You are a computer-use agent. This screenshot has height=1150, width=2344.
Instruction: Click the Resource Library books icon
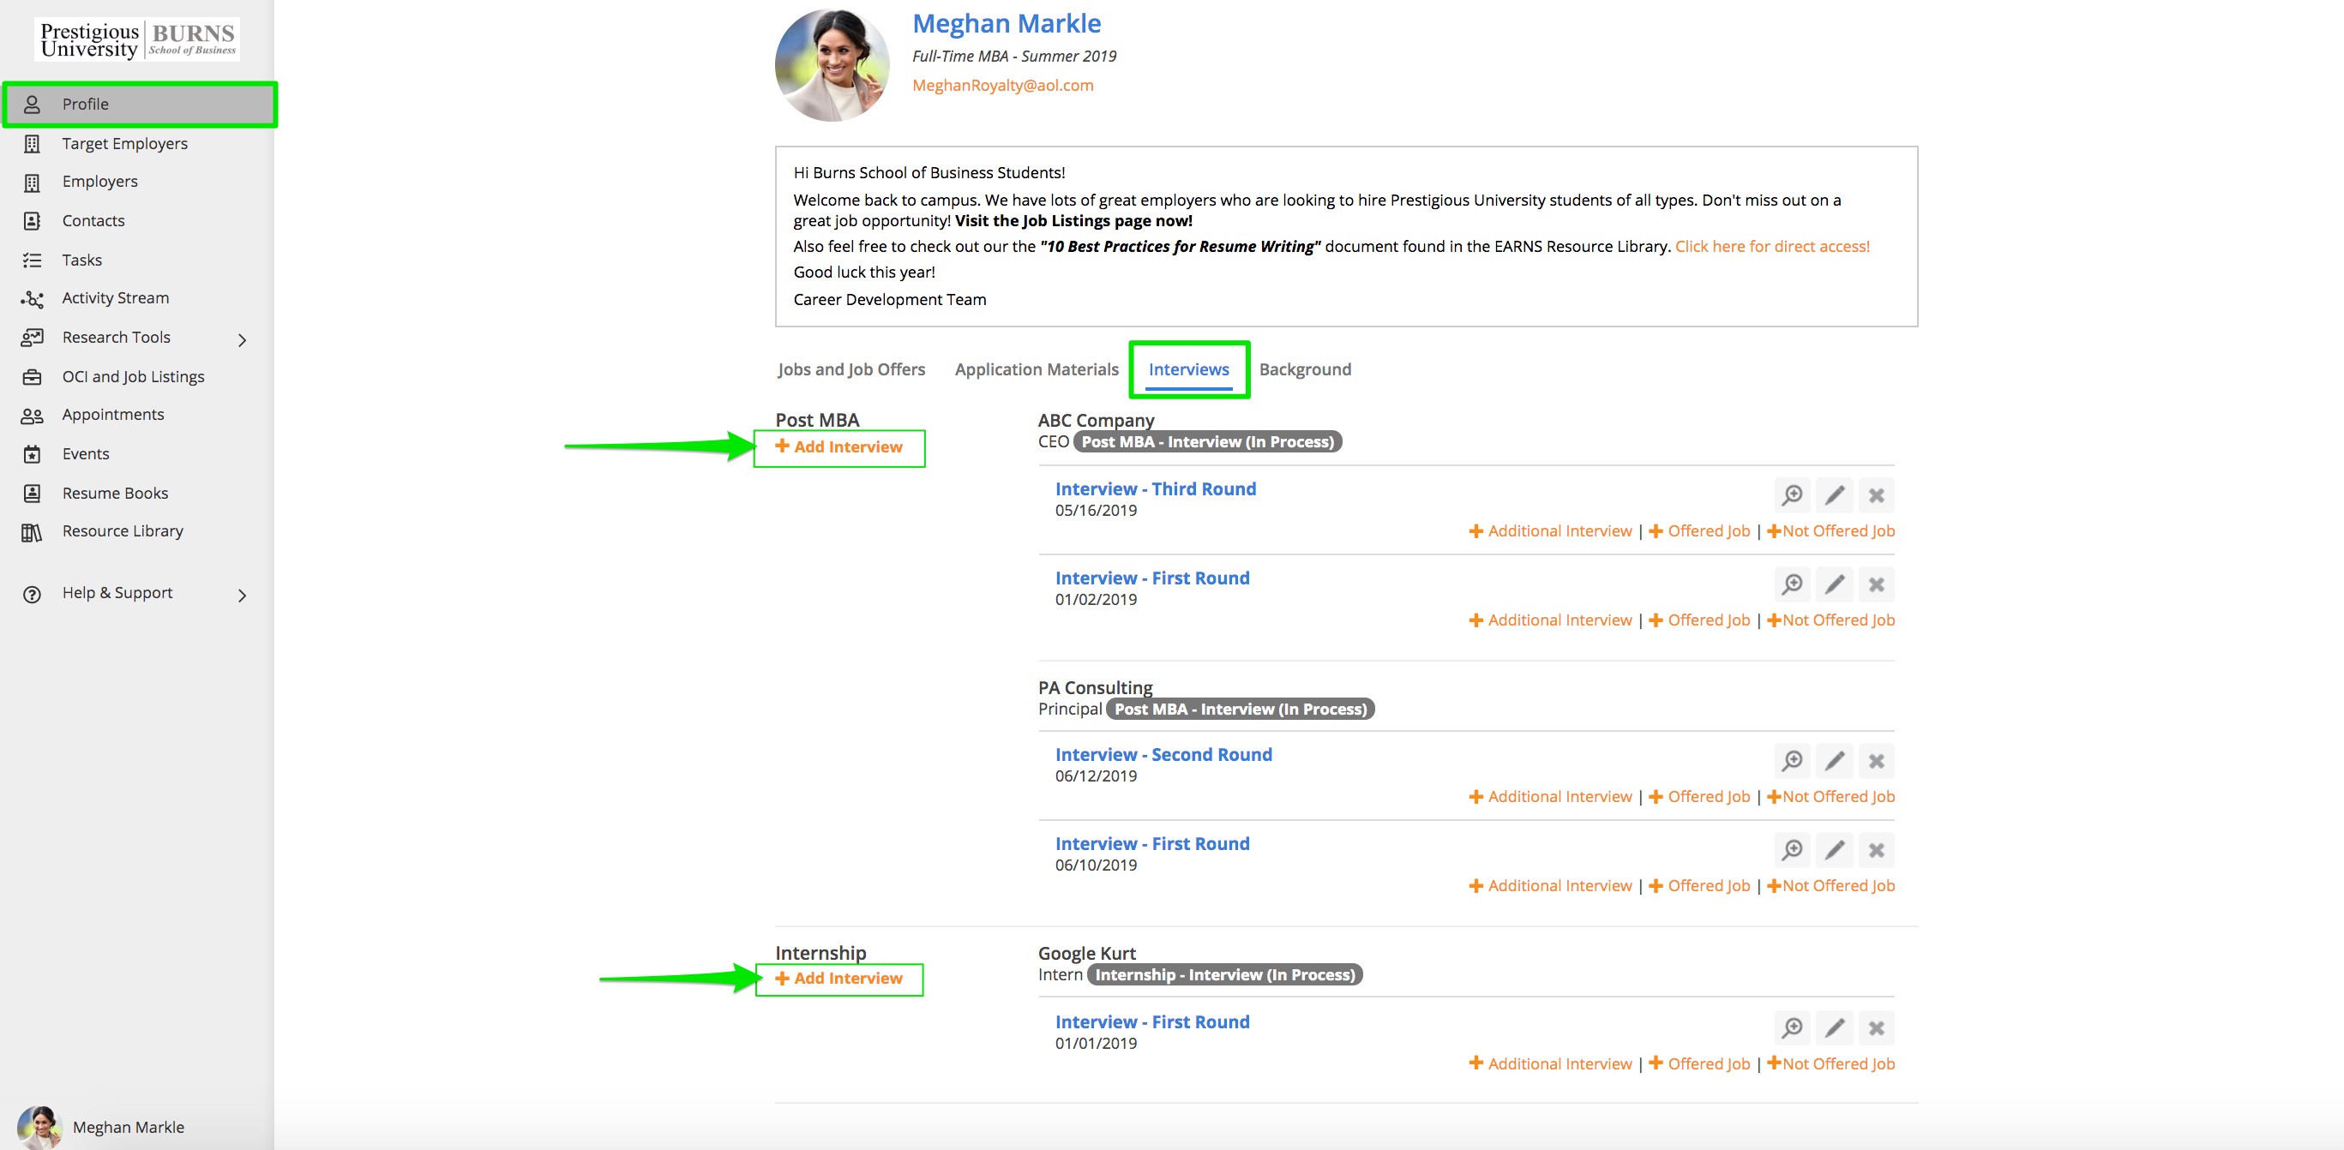pos(32,532)
